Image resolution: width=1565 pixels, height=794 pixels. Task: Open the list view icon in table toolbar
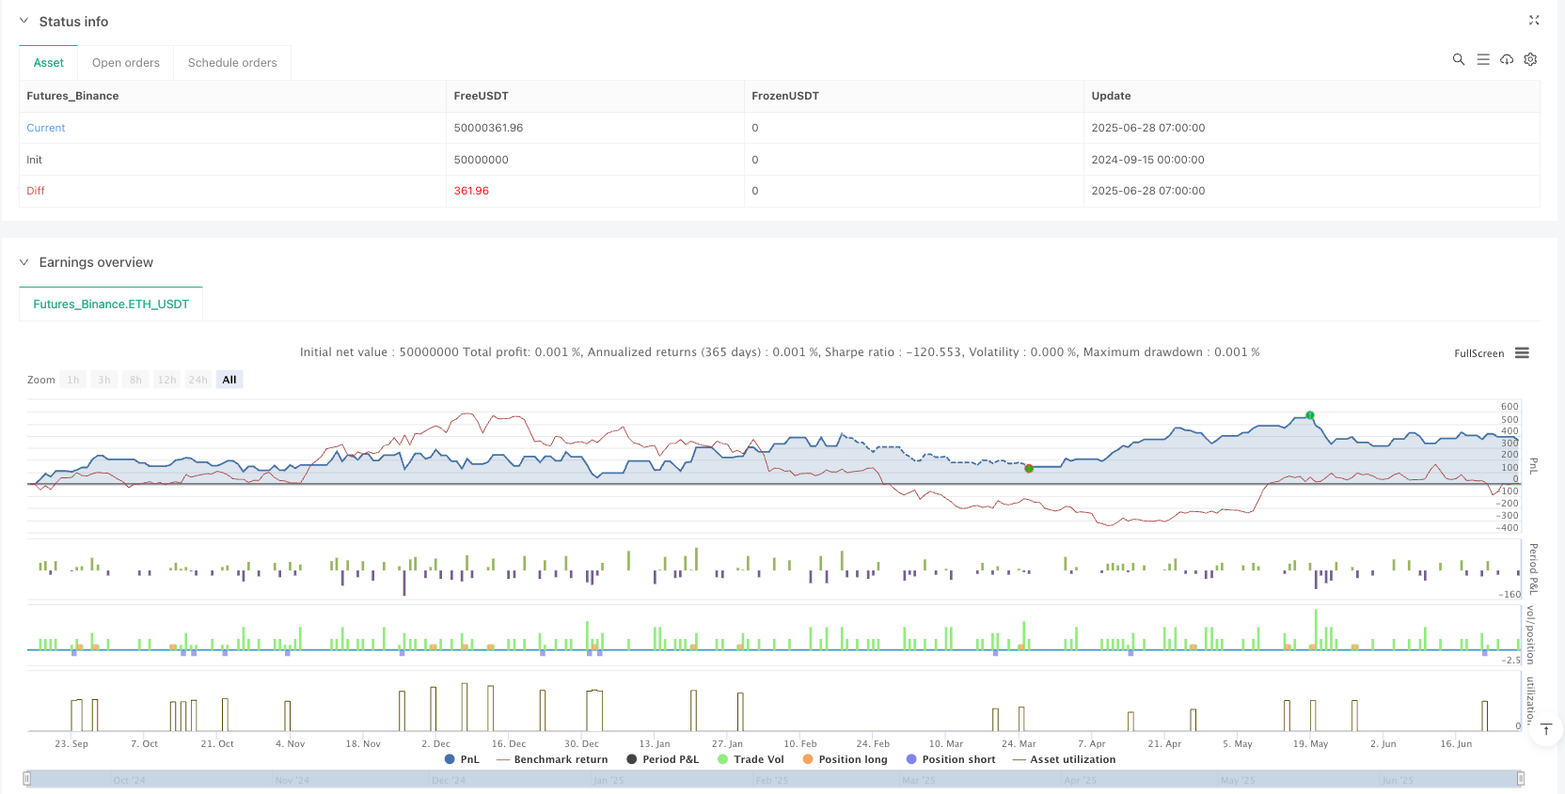[x=1483, y=59]
